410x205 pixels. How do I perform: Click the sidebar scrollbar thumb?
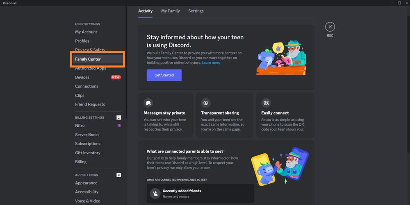tap(126, 63)
